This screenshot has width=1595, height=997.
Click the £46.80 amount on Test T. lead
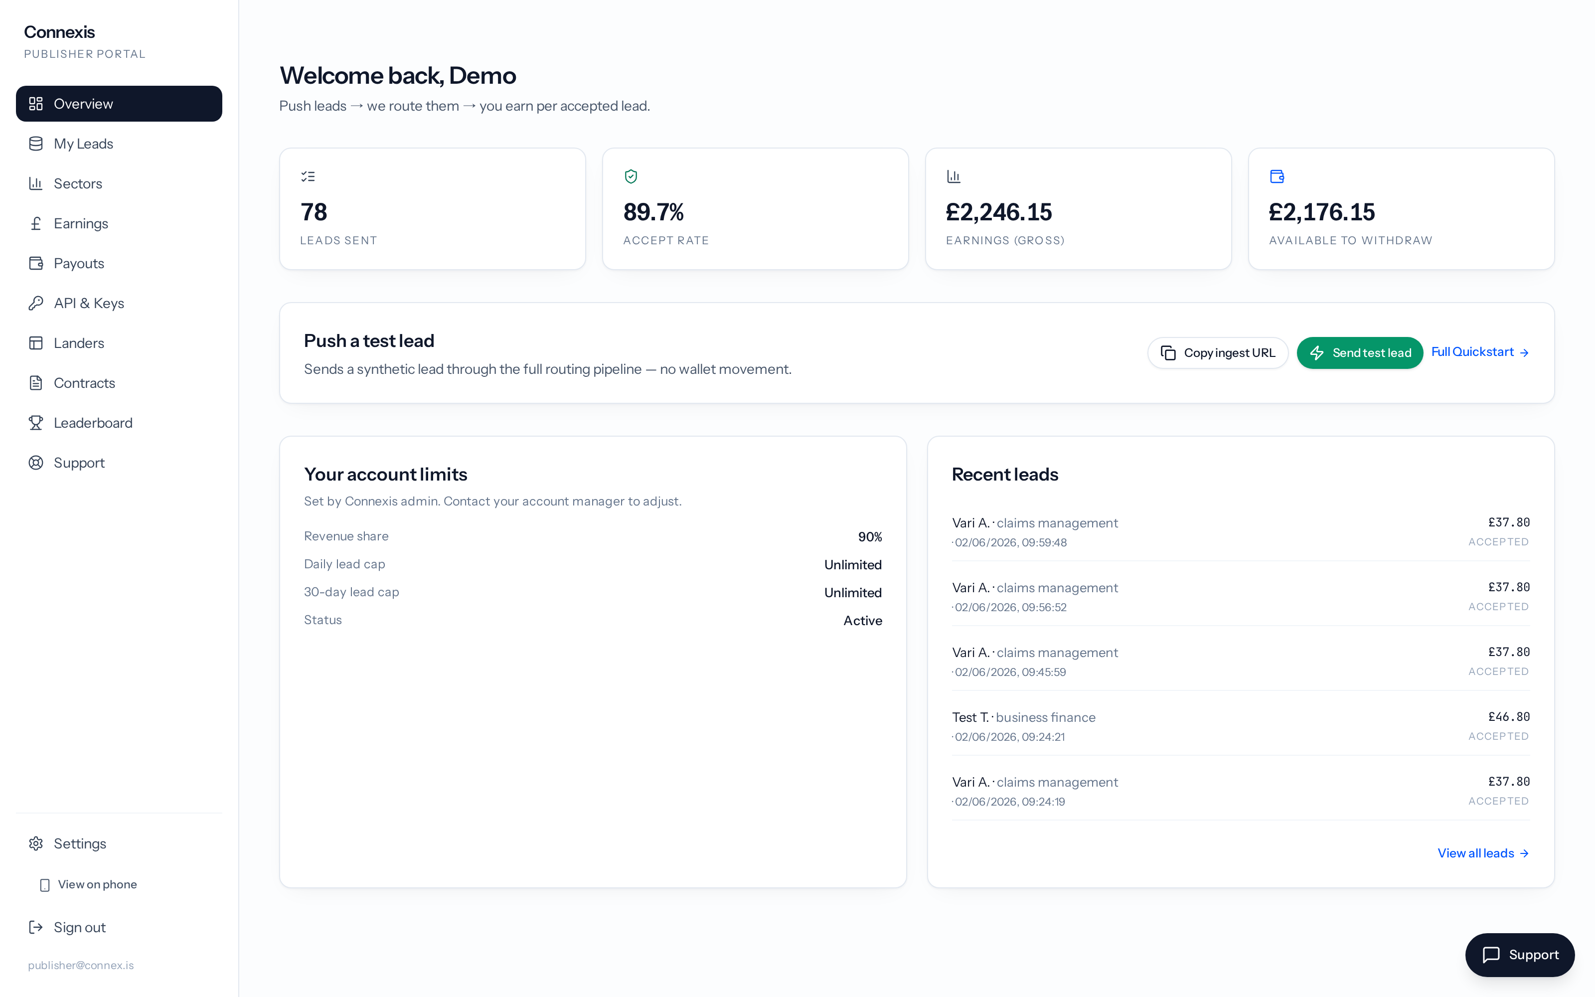point(1509,717)
